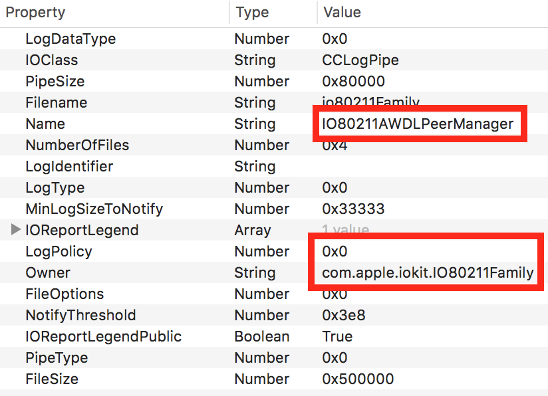Viewport: 548px width, 396px height.
Task: Select the PipeType property row
Action: (57, 357)
